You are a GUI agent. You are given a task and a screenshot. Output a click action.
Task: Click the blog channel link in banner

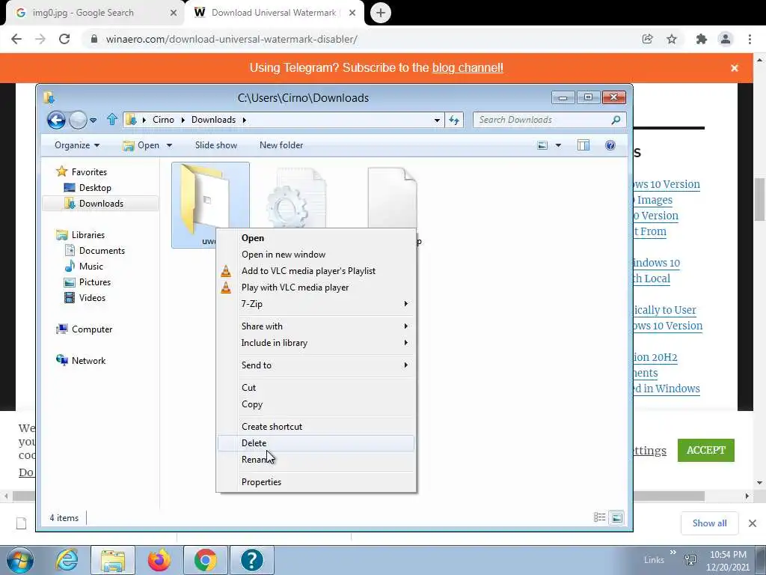pyautogui.click(x=468, y=68)
